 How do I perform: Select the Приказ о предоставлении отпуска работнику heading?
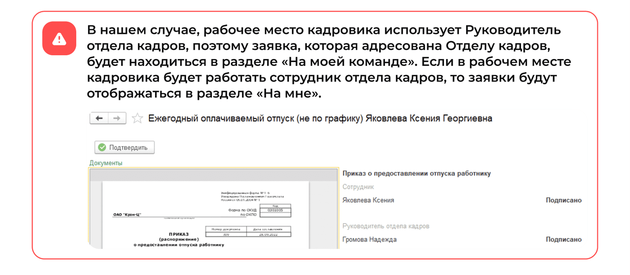(x=416, y=173)
